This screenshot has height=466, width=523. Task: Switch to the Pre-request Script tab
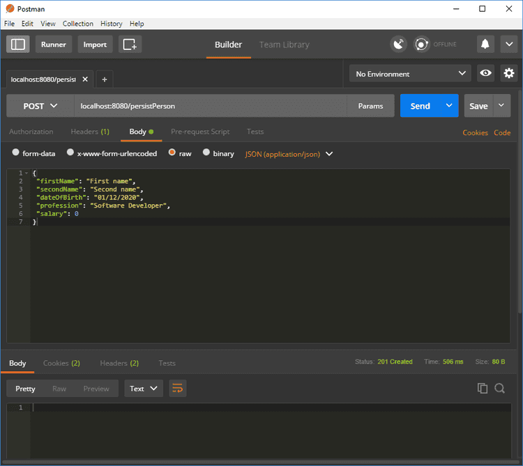200,132
